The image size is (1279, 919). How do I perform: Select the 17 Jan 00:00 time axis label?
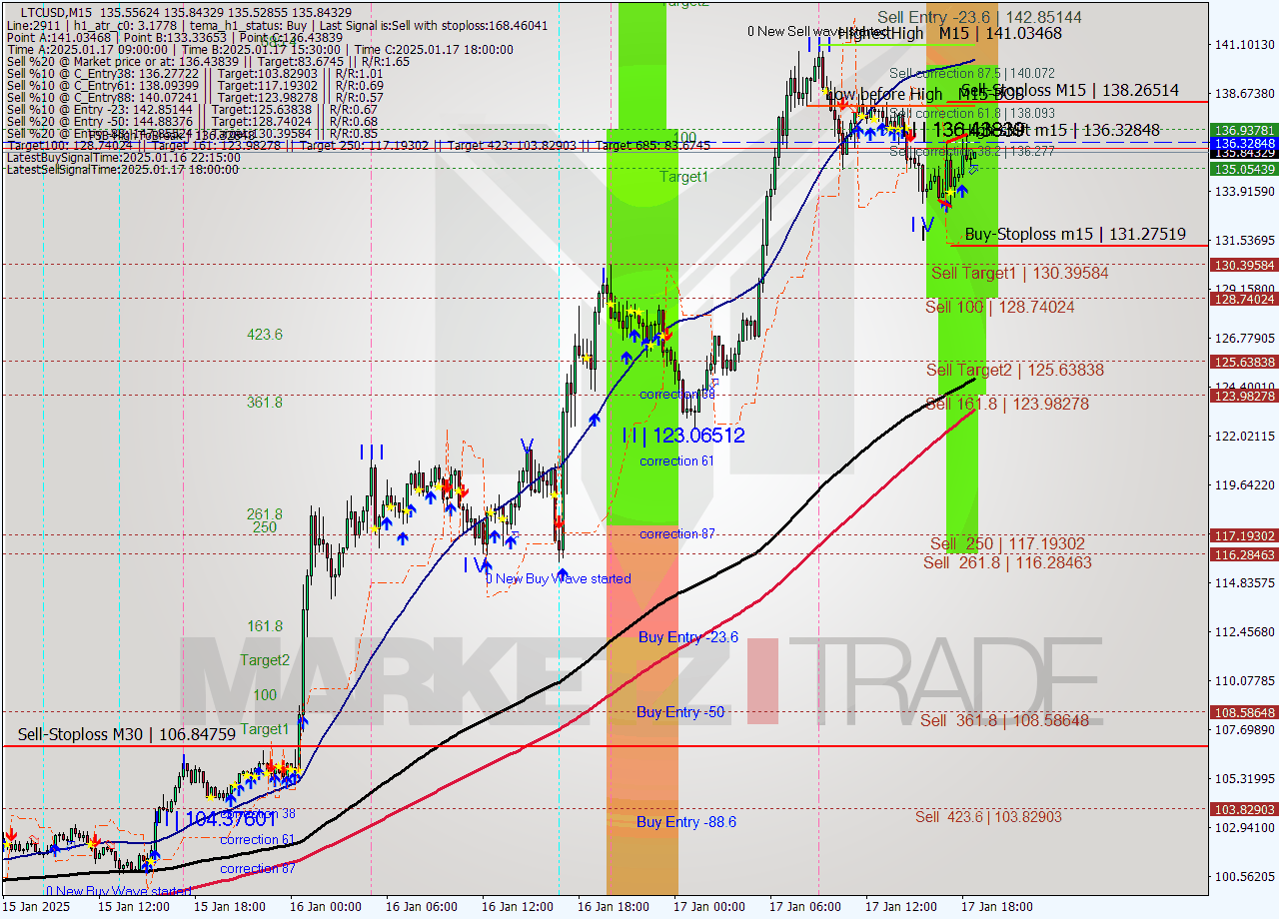pos(708,907)
